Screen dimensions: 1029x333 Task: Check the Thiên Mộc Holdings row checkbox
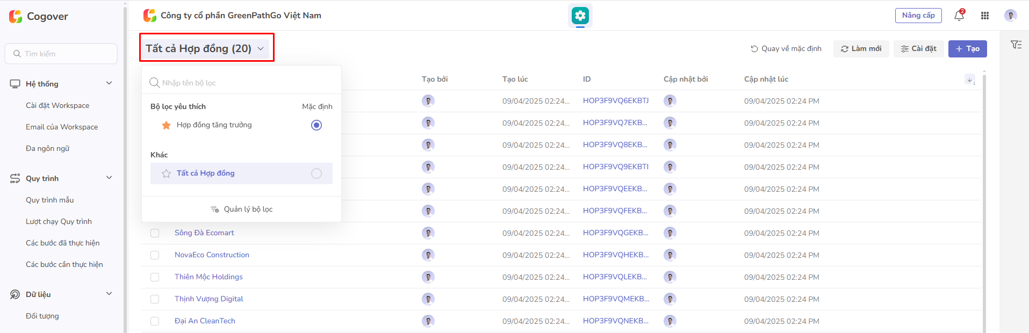[155, 277]
